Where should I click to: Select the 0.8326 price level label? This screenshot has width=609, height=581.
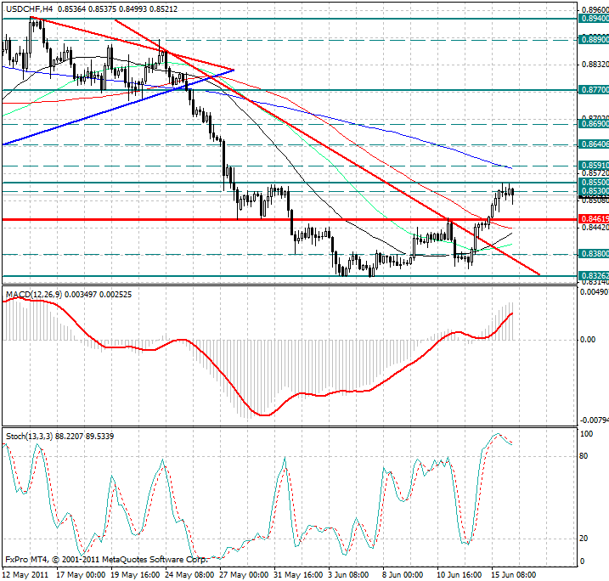point(594,276)
